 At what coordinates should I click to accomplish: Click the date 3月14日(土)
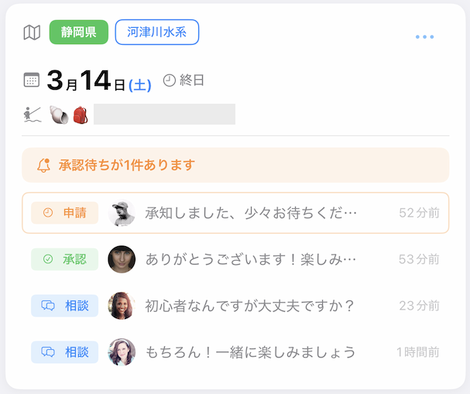pos(99,81)
